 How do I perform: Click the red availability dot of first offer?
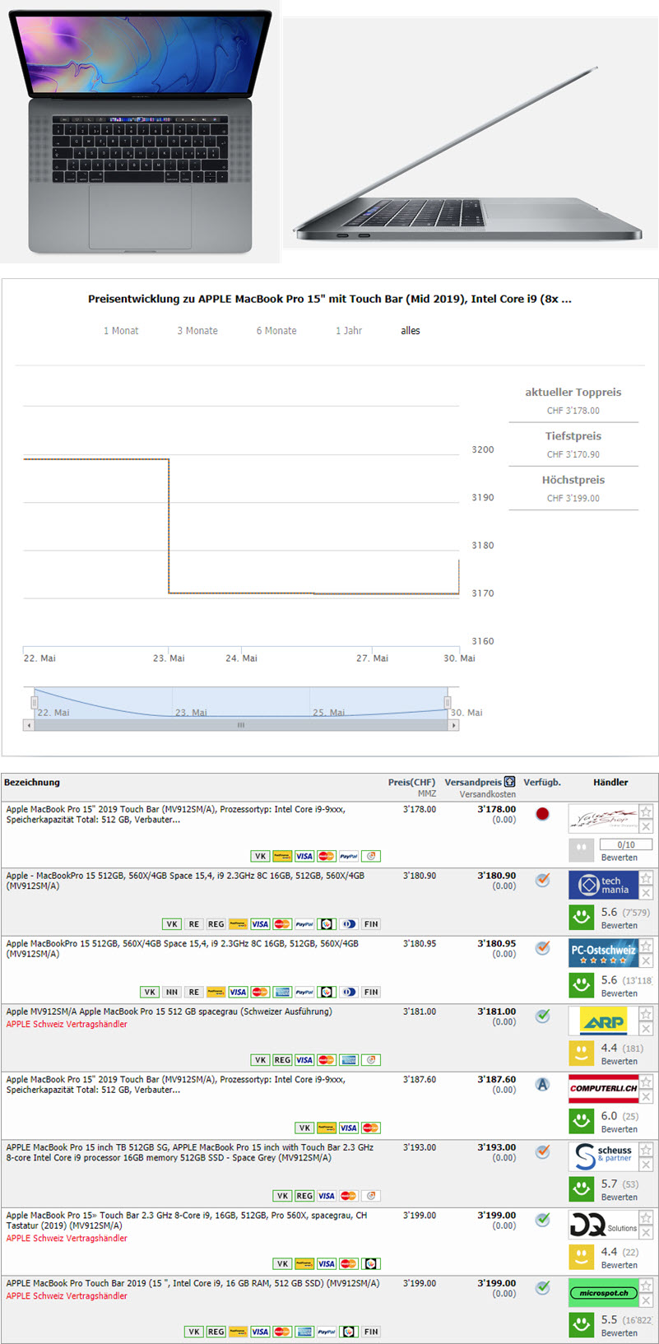(542, 814)
